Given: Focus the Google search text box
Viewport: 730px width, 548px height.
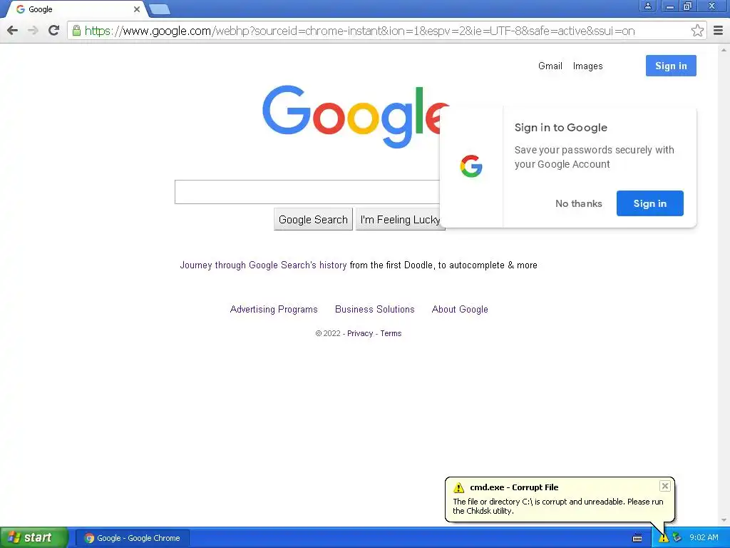Looking at the screenshot, I should (x=307, y=191).
